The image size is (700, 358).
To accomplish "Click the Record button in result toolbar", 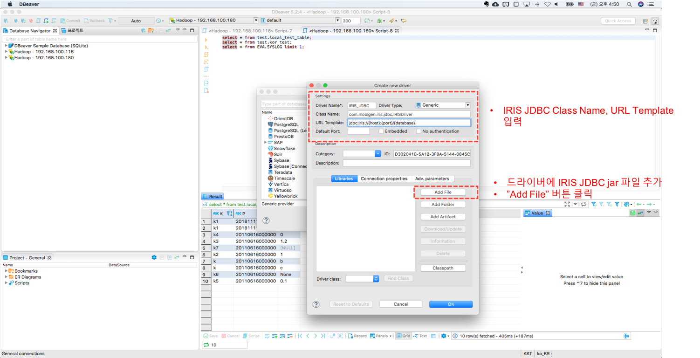I will coord(357,336).
